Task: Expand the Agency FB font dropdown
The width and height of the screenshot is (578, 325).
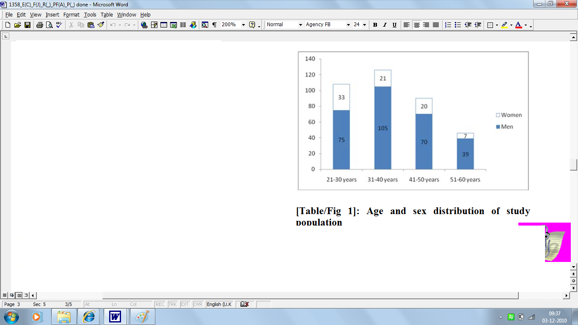Action: click(348, 25)
